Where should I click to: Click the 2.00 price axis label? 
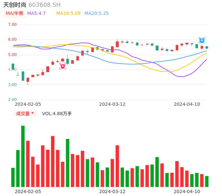(12, 100)
